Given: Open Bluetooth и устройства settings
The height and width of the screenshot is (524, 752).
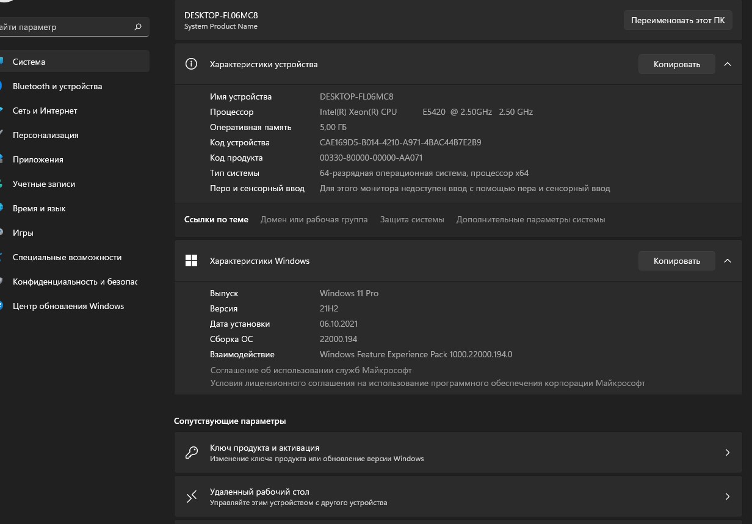Looking at the screenshot, I should click(x=74, y=86).
